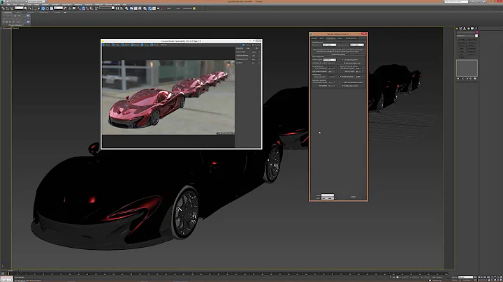Toggle last checkbox in Interactive rendering section
The width and height of the screenshot is (503, 282).
point(342,86)
